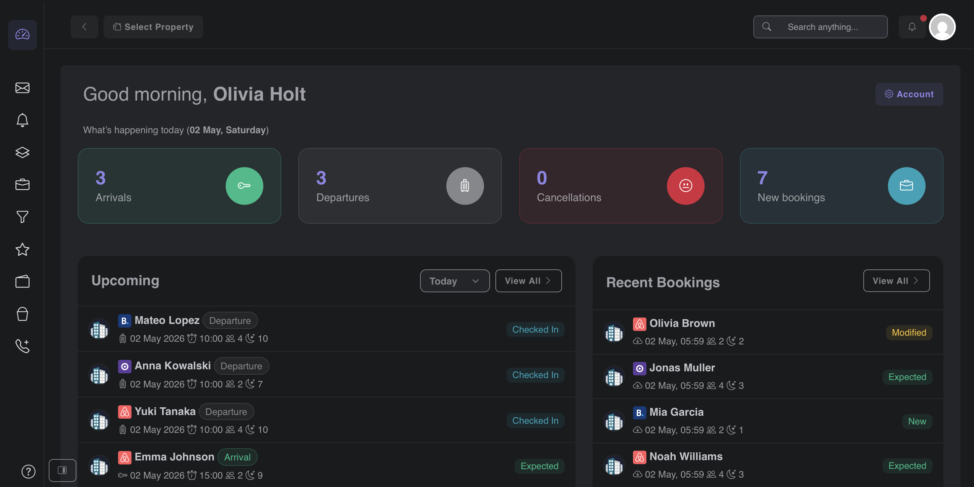Click Departure tag on Mateo Lopez

[x=230, y=321]
